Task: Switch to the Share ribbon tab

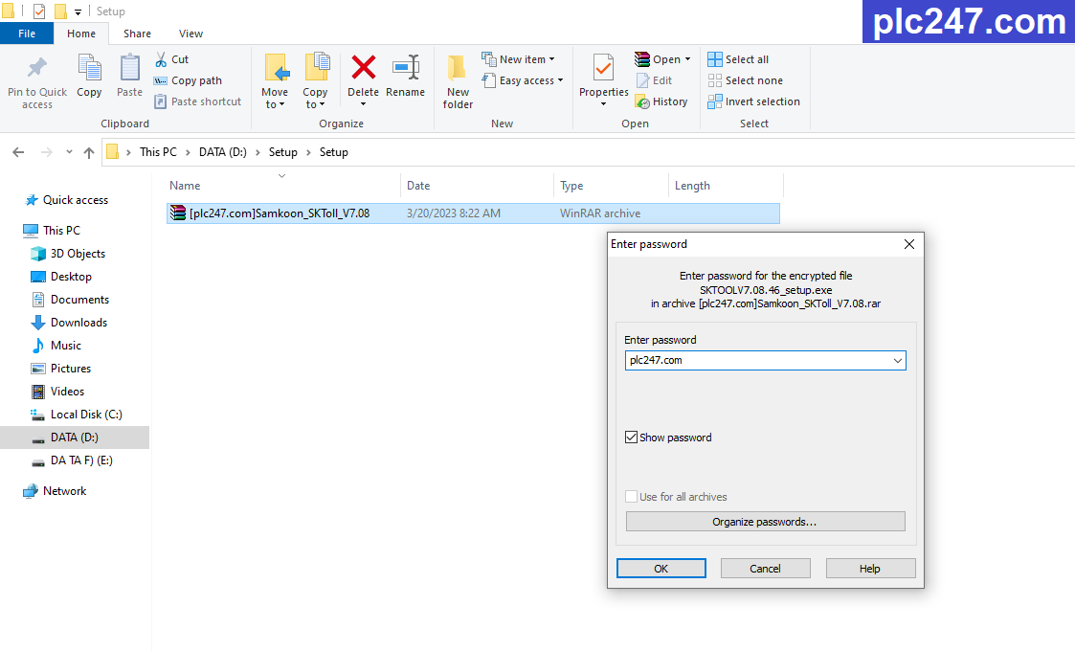Action: pyautogui.click(x=137, y=33)
